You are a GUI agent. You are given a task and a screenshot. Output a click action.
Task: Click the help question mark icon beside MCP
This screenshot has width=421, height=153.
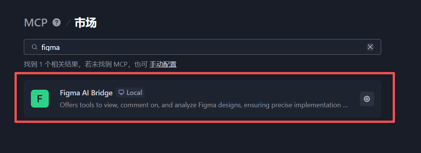[57, 22]
